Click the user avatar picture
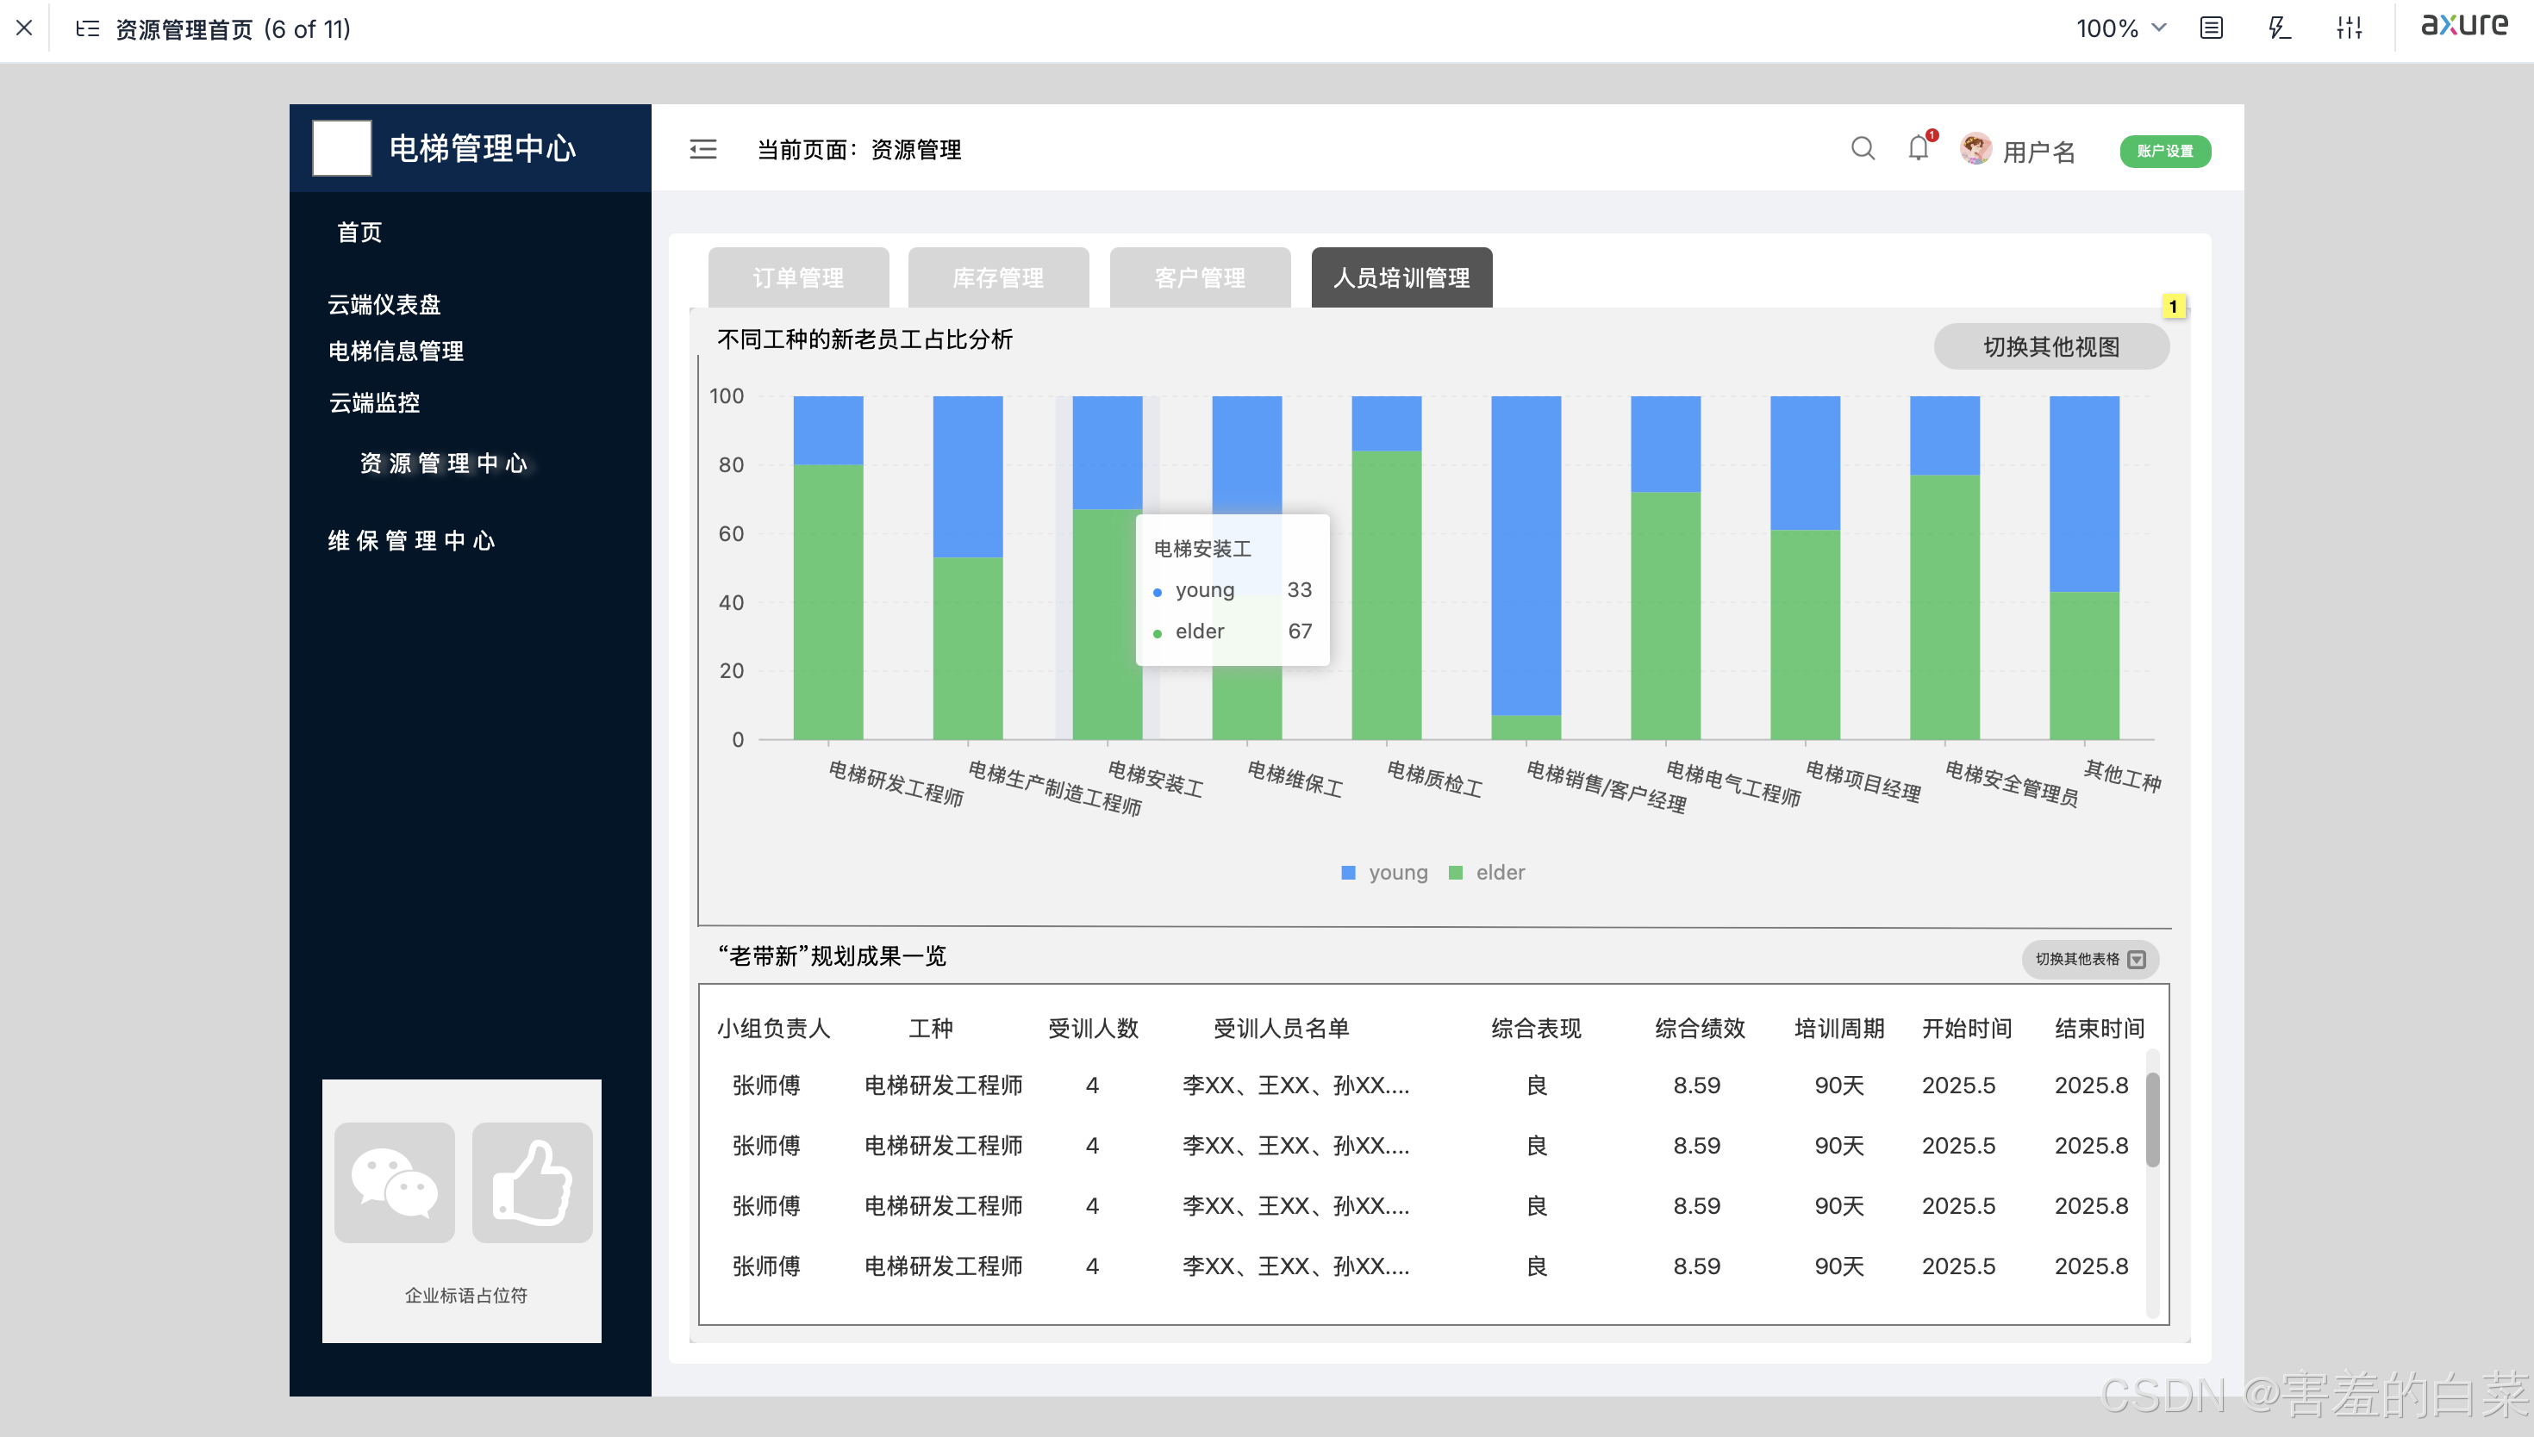Screen dimensions: 2534x1437 point(1975,149)
